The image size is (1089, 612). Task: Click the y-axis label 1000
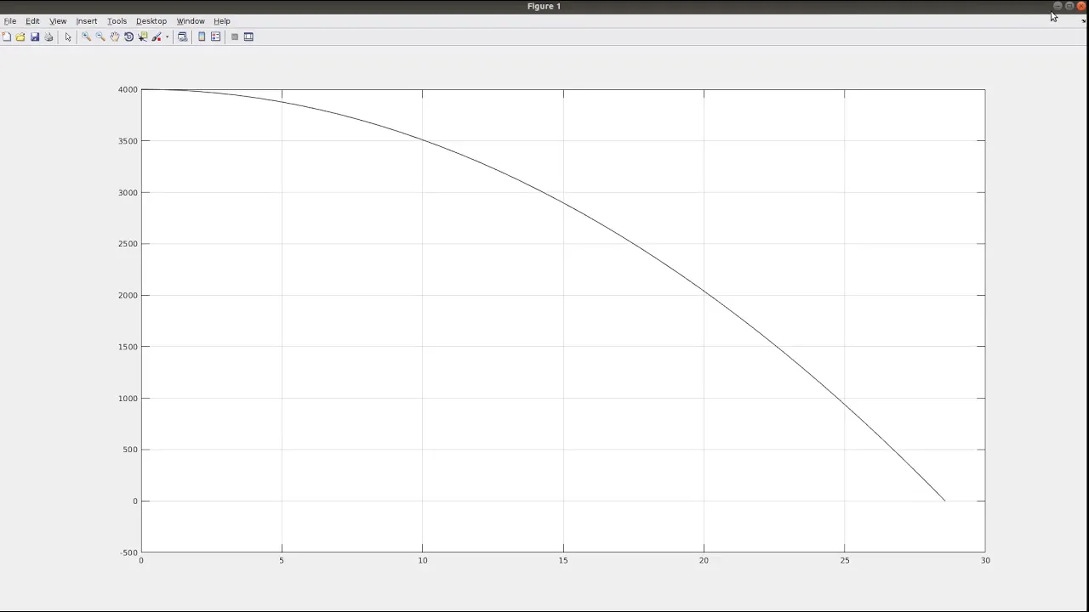[x=128, y=398]
